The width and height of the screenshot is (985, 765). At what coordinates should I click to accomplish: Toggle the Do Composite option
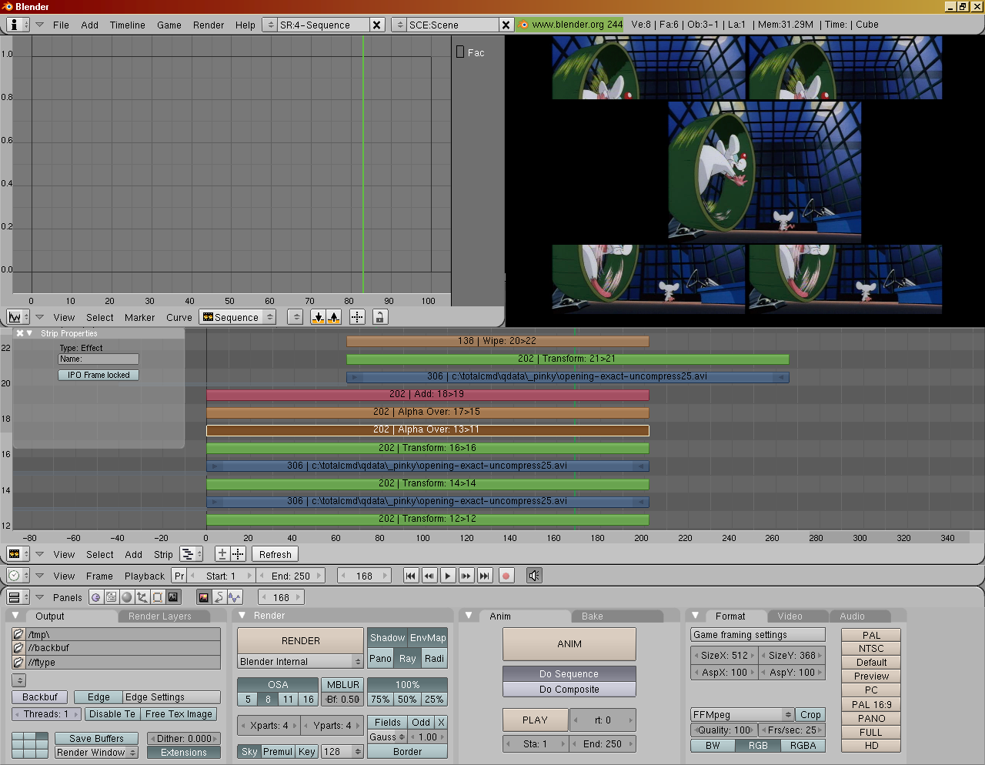click(569, 690)
